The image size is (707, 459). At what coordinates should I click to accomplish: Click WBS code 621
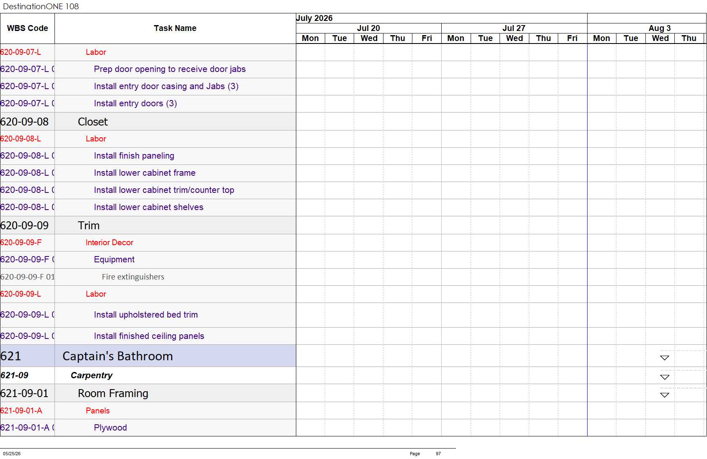[10, 356]
